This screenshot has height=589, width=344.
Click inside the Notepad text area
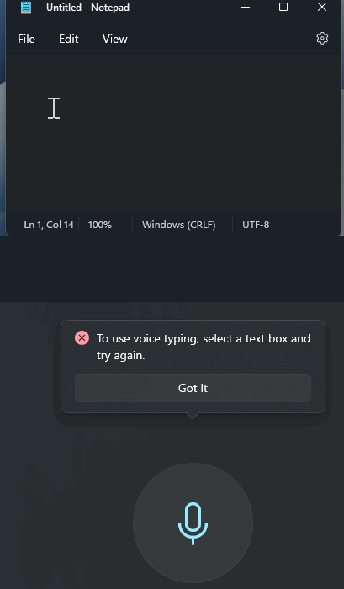click(172, 131)
